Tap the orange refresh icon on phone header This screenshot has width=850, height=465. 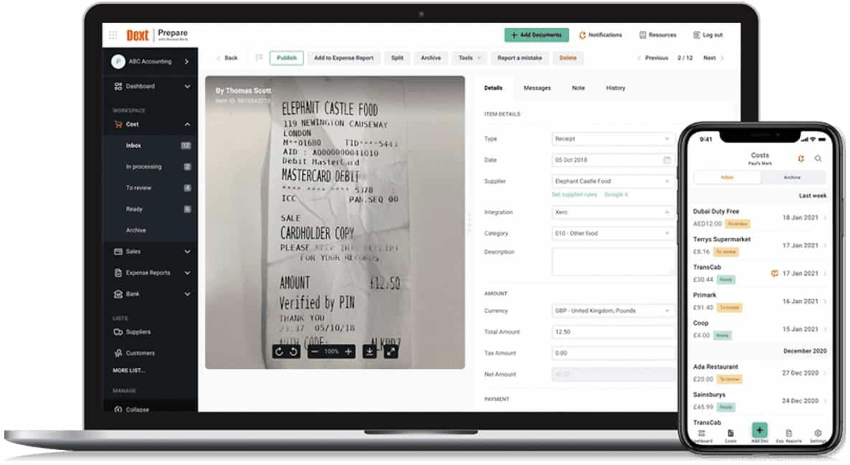pos(801,159)
